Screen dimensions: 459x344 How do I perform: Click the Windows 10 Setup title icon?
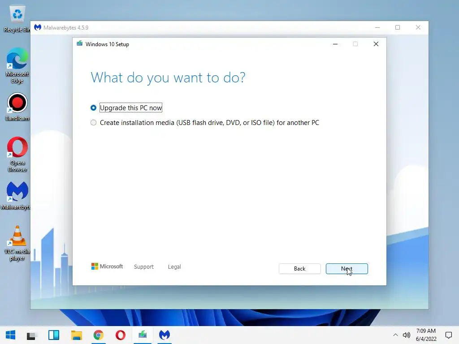[80, 44]
